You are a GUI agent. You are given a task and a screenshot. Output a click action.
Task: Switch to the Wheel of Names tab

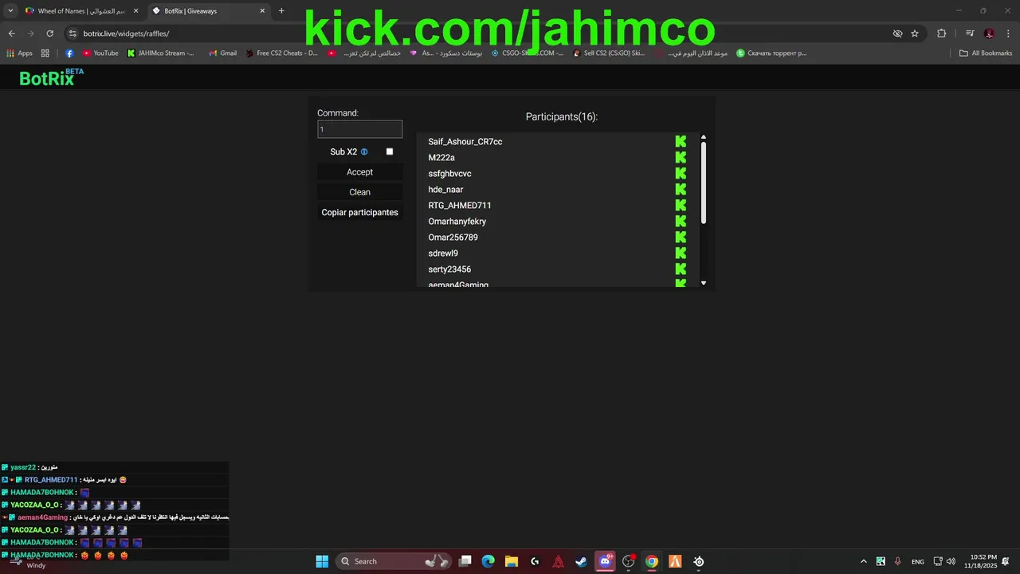coord(80,11)
